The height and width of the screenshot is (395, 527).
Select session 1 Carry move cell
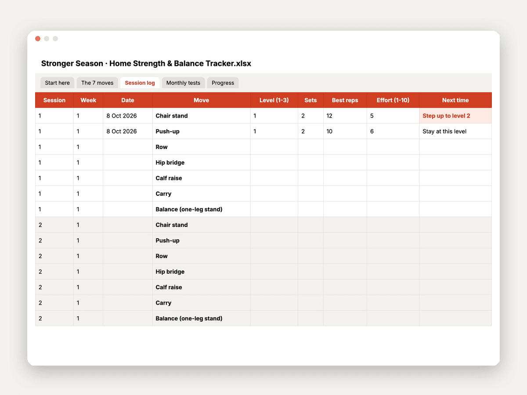pyautogui.click(x=202, y=194)
